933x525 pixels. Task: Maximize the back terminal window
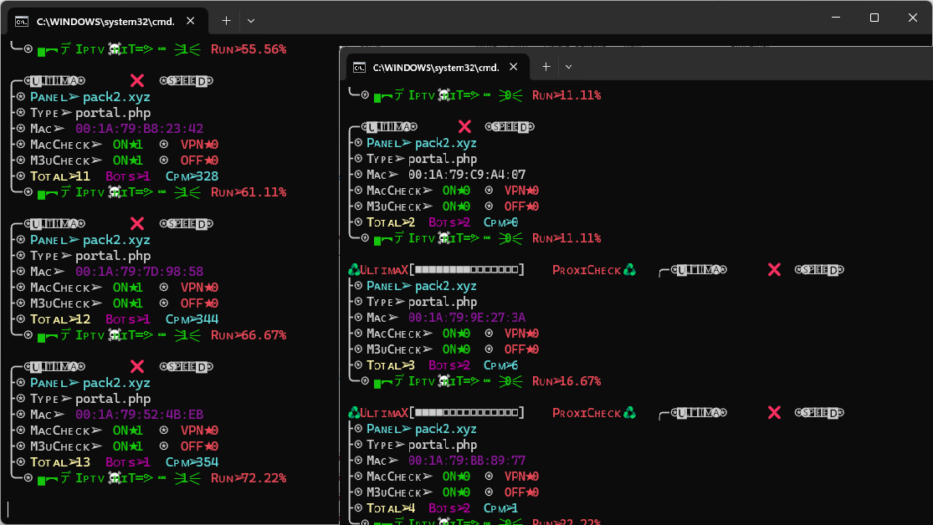(874, 18)
